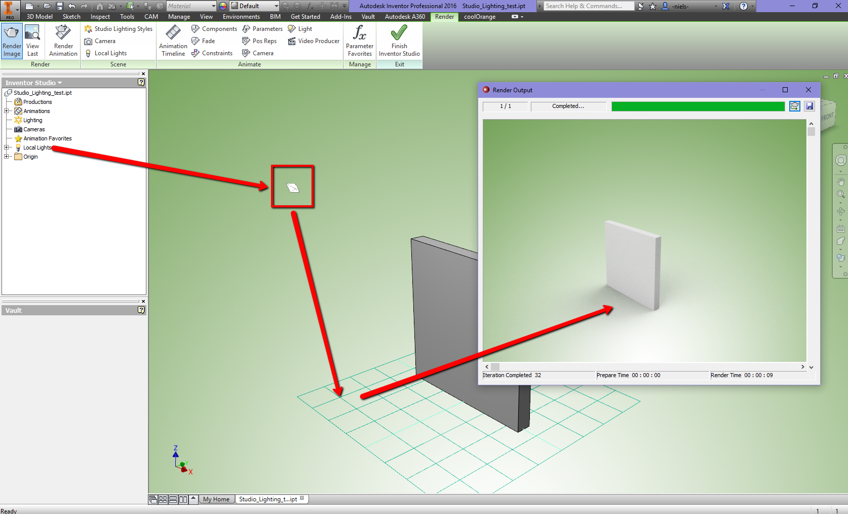
Task: Click the re-render teapot icon in Render Output
Action: [x=795, y=106]
